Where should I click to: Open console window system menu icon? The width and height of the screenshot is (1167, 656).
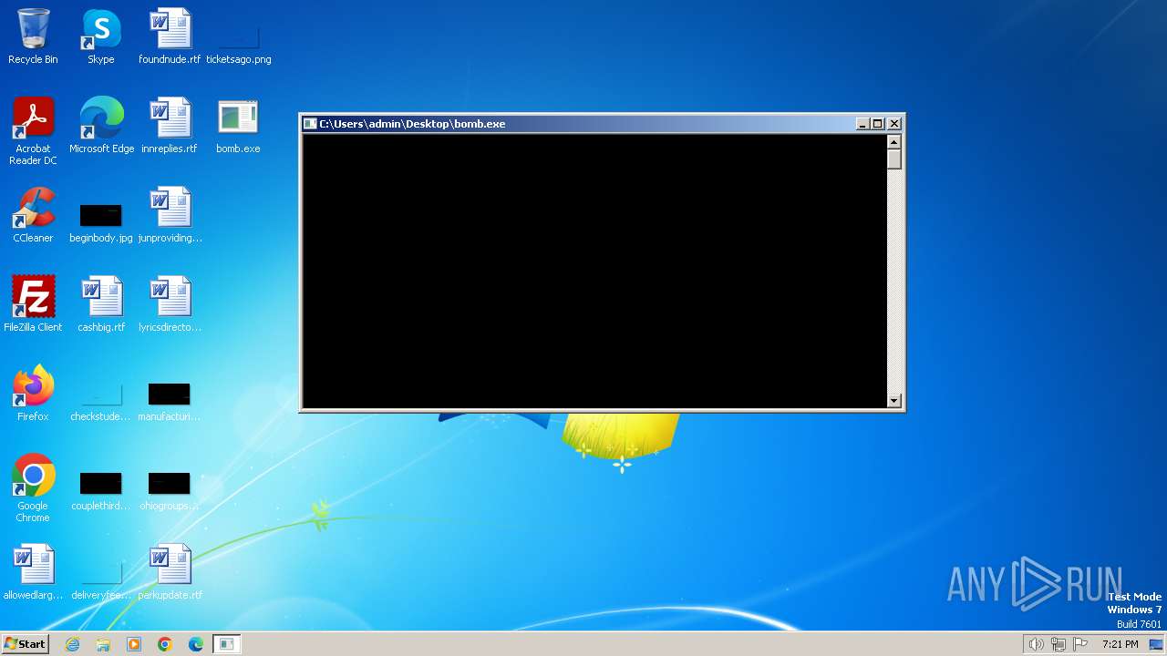tap(310, 124)
